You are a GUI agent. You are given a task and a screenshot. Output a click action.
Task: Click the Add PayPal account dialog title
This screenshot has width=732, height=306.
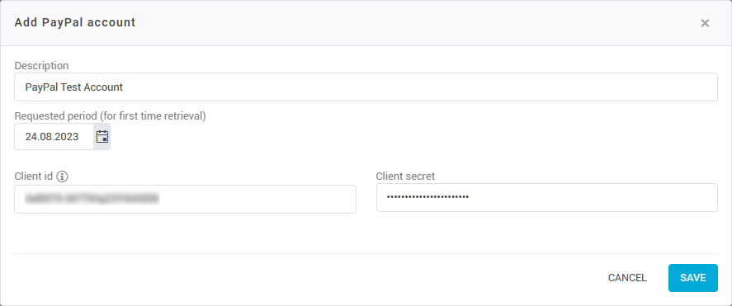click(x=75, y=22)
